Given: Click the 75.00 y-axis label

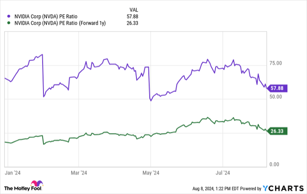Looking at the screenshot, I should click(x=276, y=63).
